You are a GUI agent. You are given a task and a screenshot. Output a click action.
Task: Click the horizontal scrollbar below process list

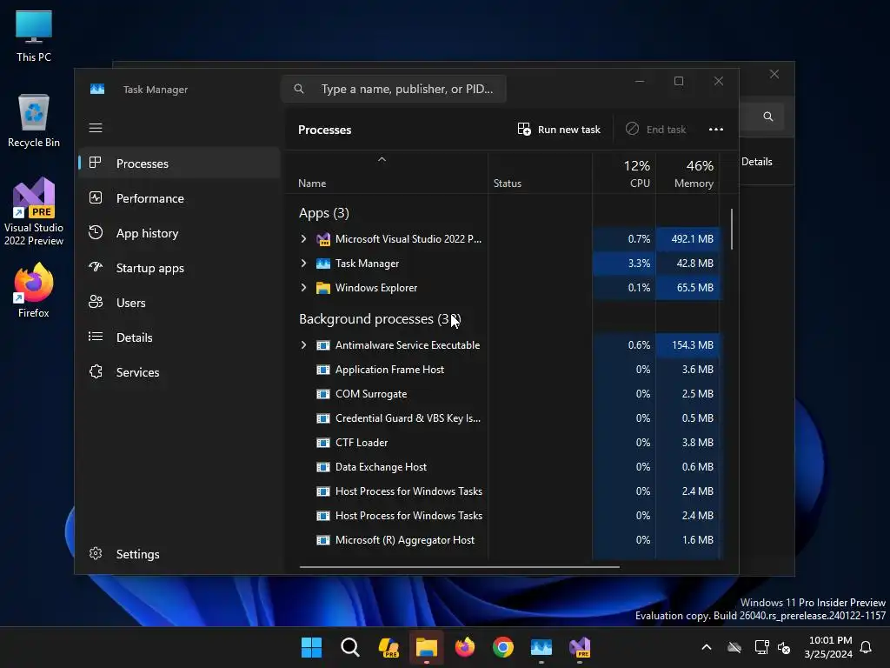click(x=459, y=566)
